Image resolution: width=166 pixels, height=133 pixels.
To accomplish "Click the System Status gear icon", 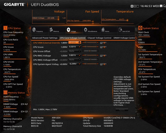I will coord(140,28).
